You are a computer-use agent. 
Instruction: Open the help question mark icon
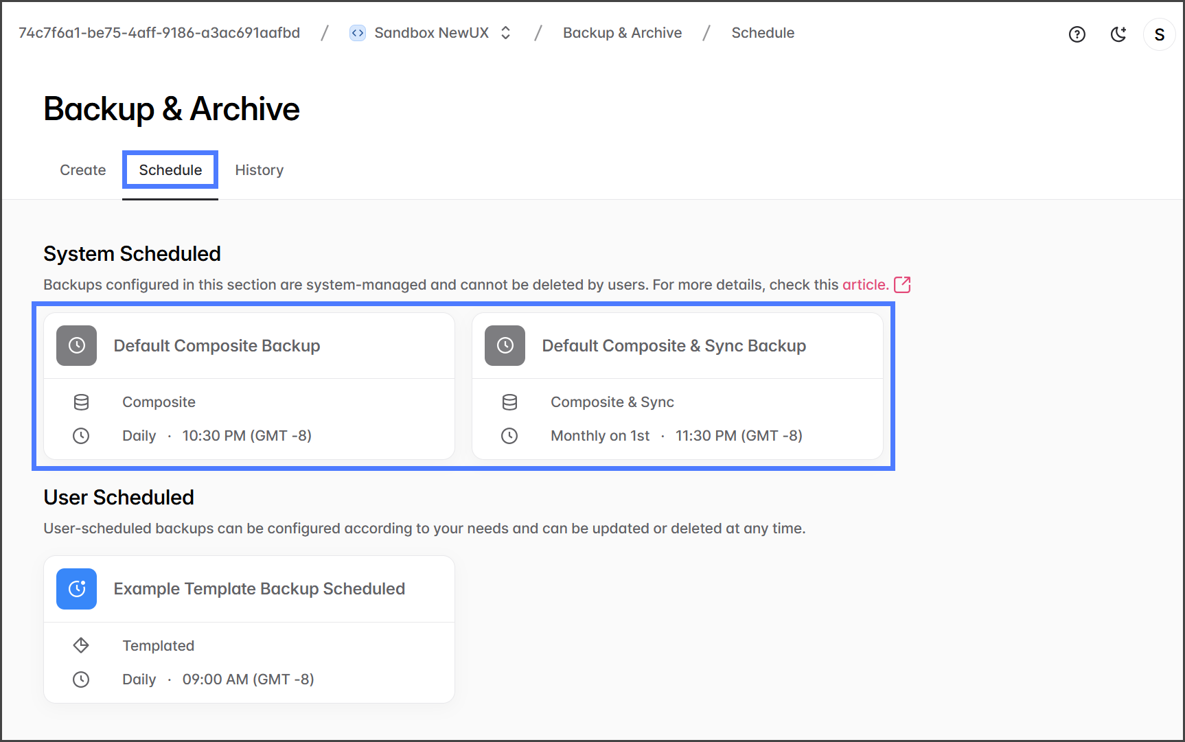click(x=1077, y=34)
